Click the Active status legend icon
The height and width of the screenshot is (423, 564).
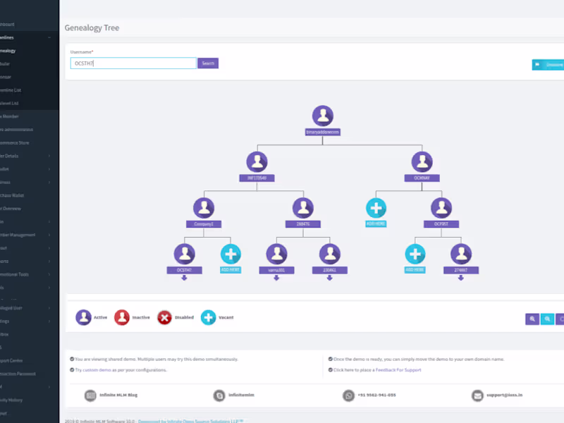point(85,317)
